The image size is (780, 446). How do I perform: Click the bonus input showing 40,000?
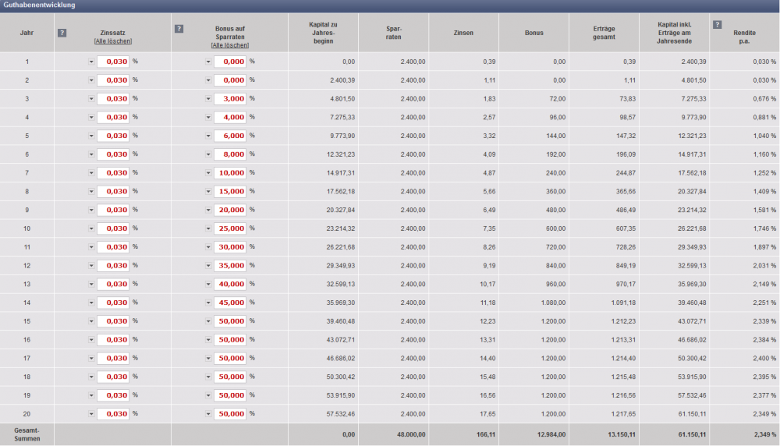tap(230, 285)
